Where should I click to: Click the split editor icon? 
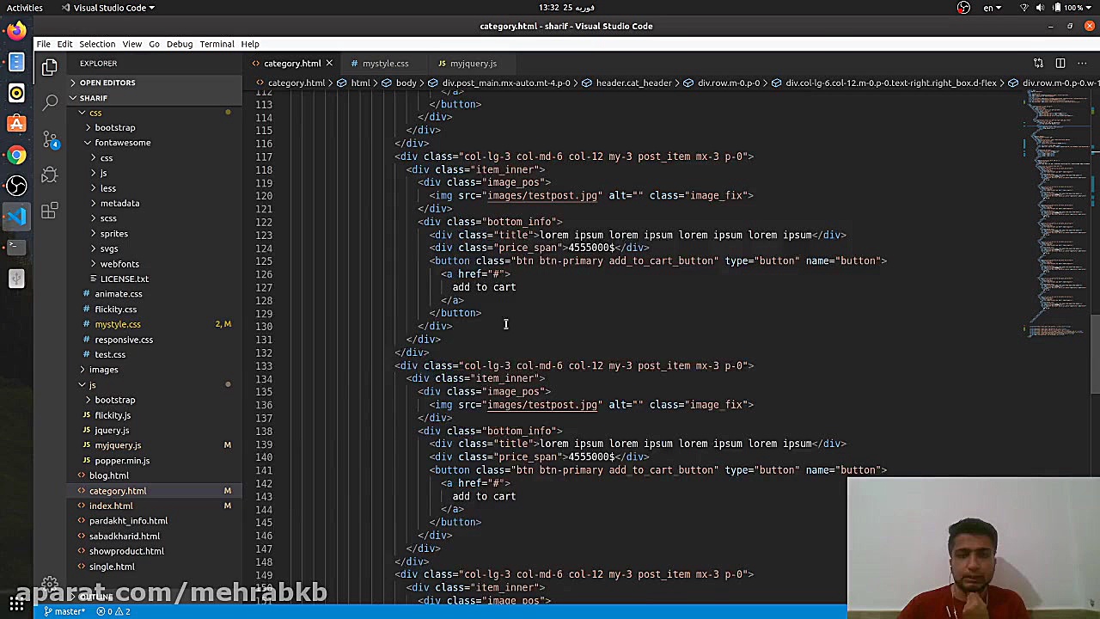[x=1060, y=64]
